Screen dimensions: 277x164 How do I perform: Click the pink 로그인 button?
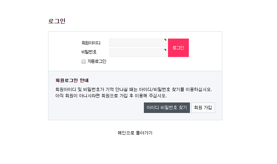[x=178, y=48]
